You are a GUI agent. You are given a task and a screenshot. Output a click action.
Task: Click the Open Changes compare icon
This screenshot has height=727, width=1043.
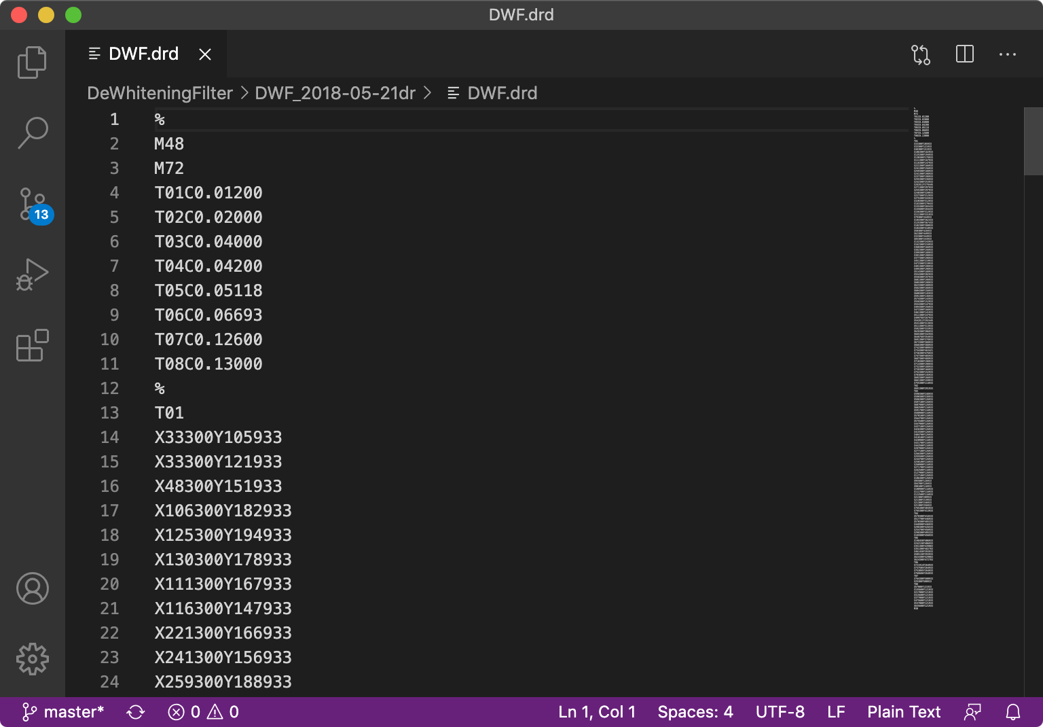click(921, 54)
